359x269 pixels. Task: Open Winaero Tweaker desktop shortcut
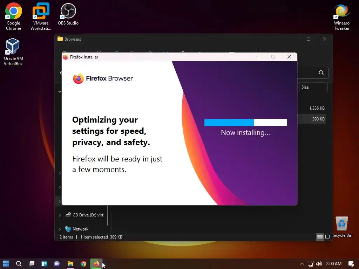pyautogui.click(x=341, y=17)
